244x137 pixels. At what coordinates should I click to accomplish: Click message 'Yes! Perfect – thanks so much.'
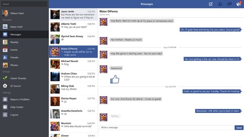click(126, 40)
